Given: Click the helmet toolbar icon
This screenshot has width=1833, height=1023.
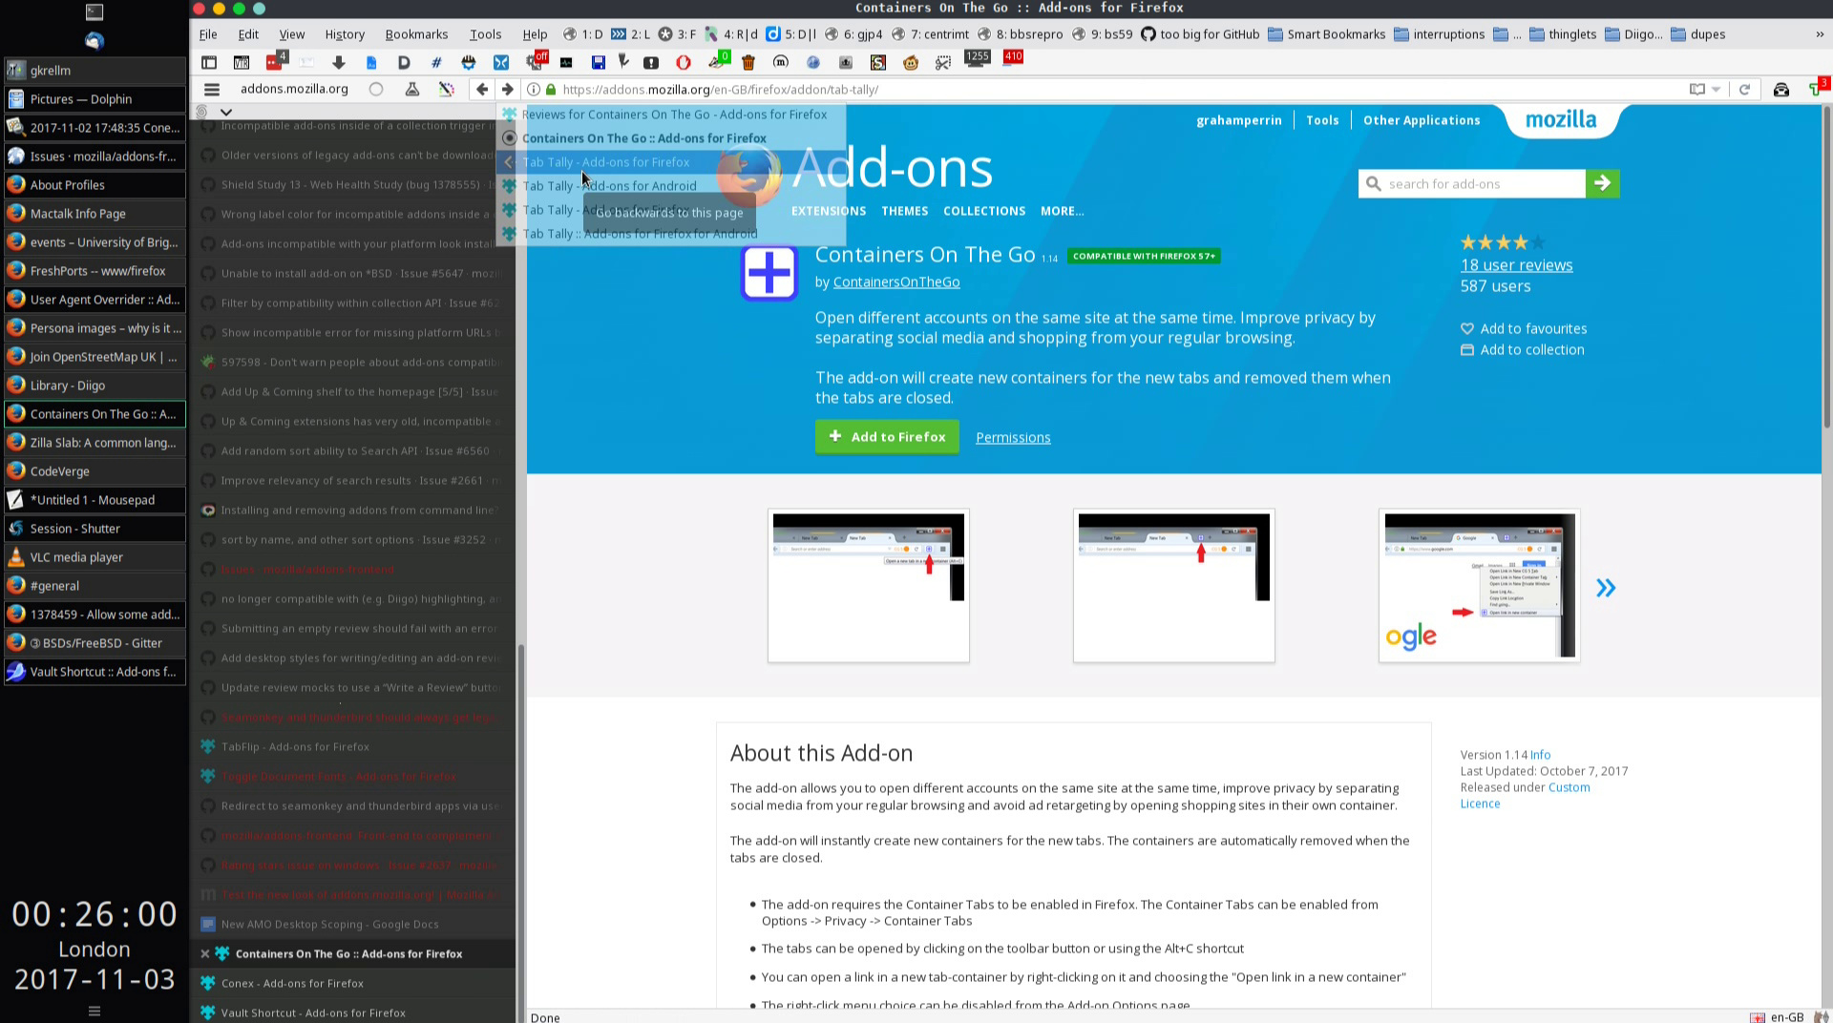Looking at the screenshot, I should [468, 63].
